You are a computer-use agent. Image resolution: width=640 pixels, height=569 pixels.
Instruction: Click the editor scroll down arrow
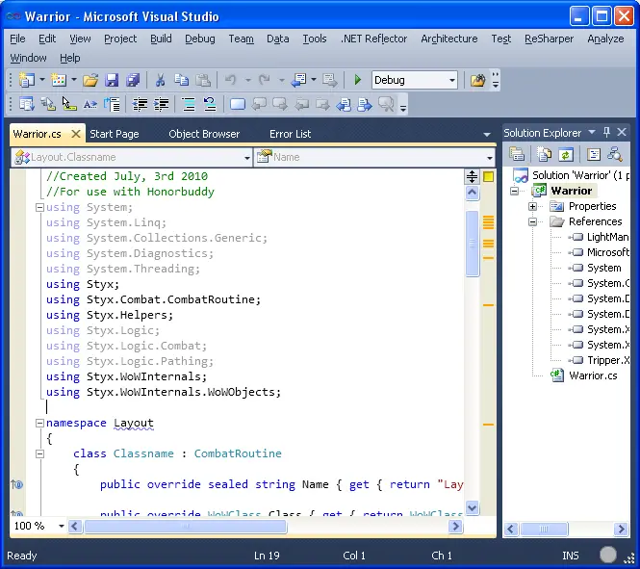[473, 508]
